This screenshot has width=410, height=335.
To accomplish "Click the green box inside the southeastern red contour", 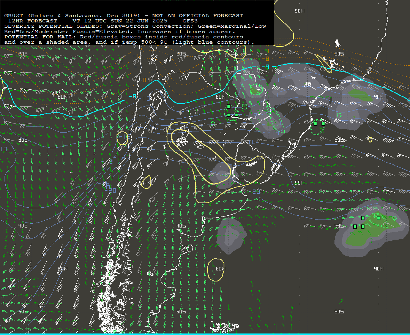I will click(378, 218).
